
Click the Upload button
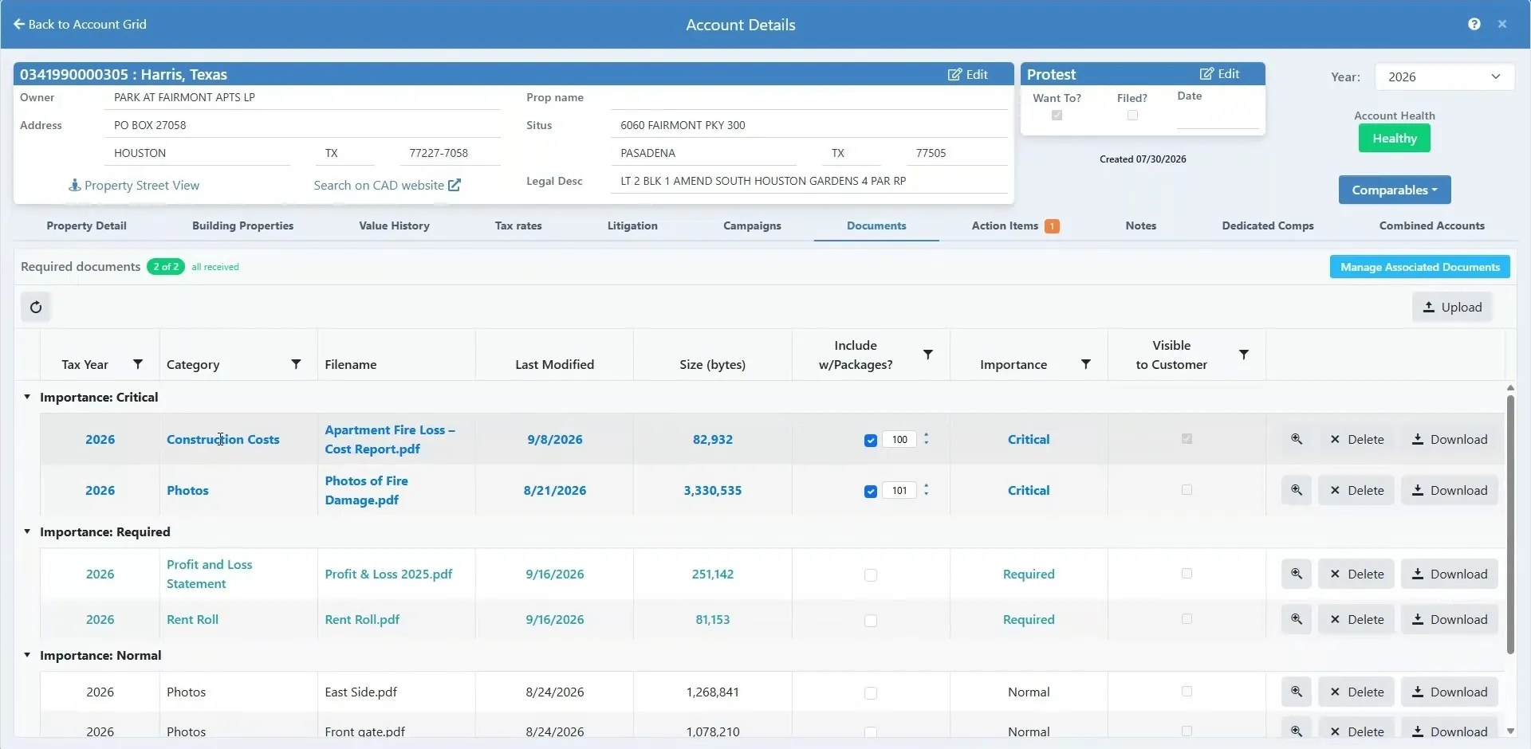pos(1452,307)
